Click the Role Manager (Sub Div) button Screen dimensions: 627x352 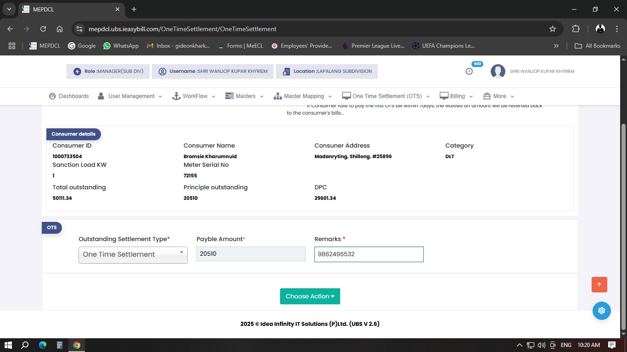click(x=108, y=71)
